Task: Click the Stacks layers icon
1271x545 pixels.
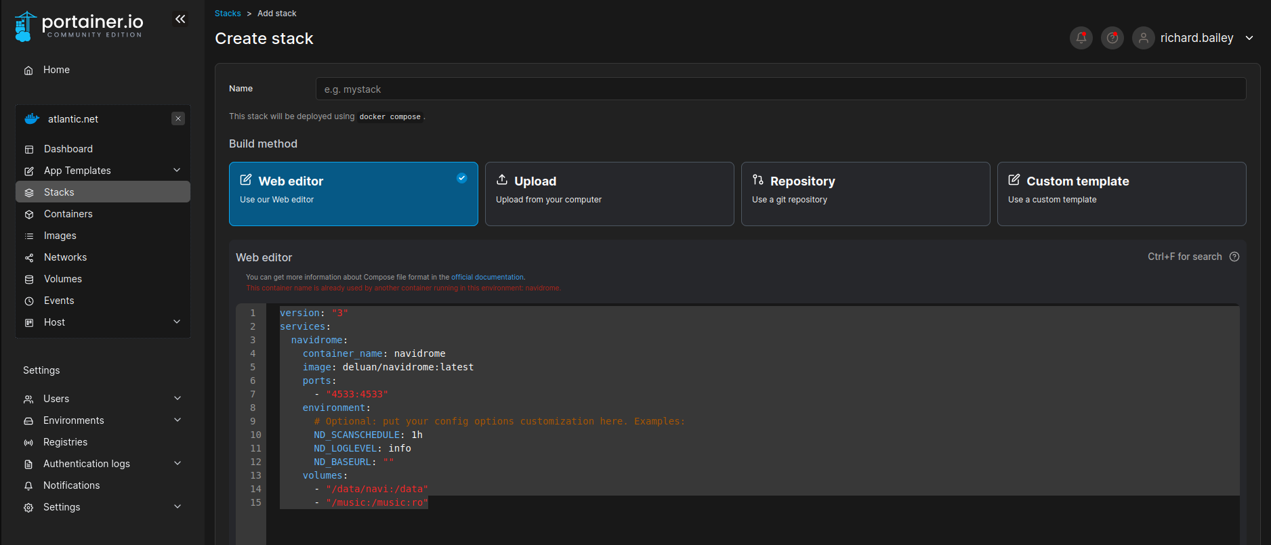Action: tap(29, 193)
